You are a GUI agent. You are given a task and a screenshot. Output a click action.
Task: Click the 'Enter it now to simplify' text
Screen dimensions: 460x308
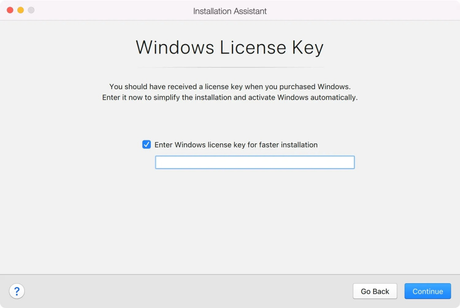230,97
